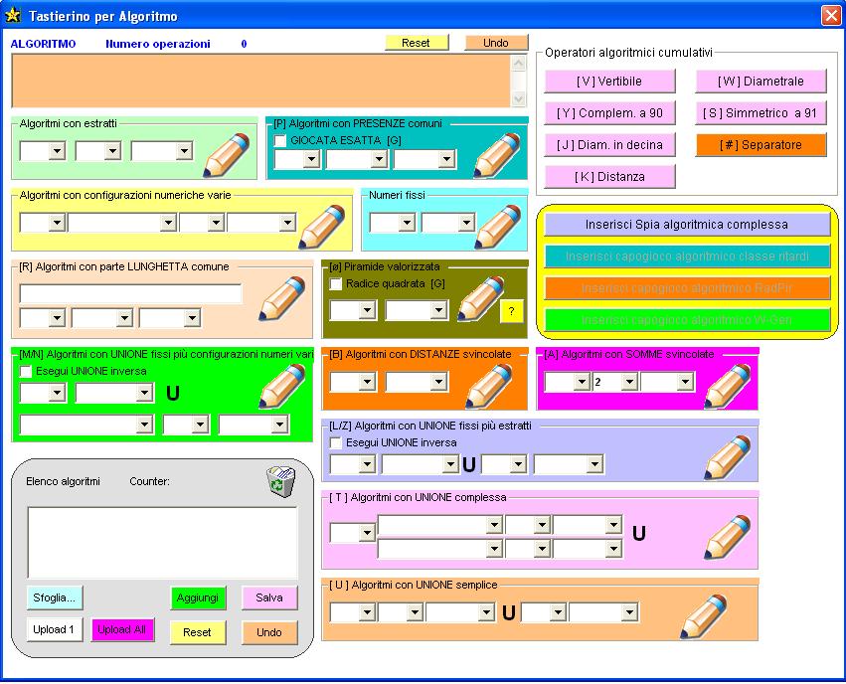Enable GIOCATA ESATTA checkbox

coord(280,141)
